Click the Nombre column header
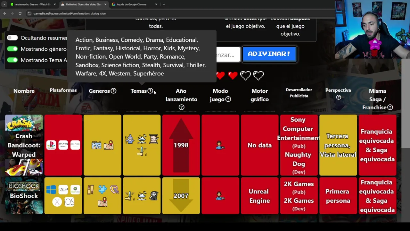 [x=24, y=91]
